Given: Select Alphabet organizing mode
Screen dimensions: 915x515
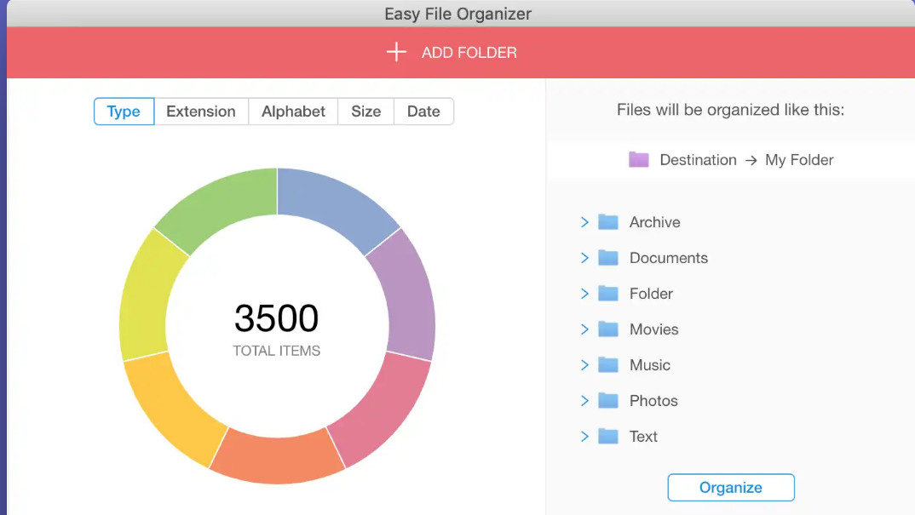Looking at the screenshot, I should pos(293,112).
